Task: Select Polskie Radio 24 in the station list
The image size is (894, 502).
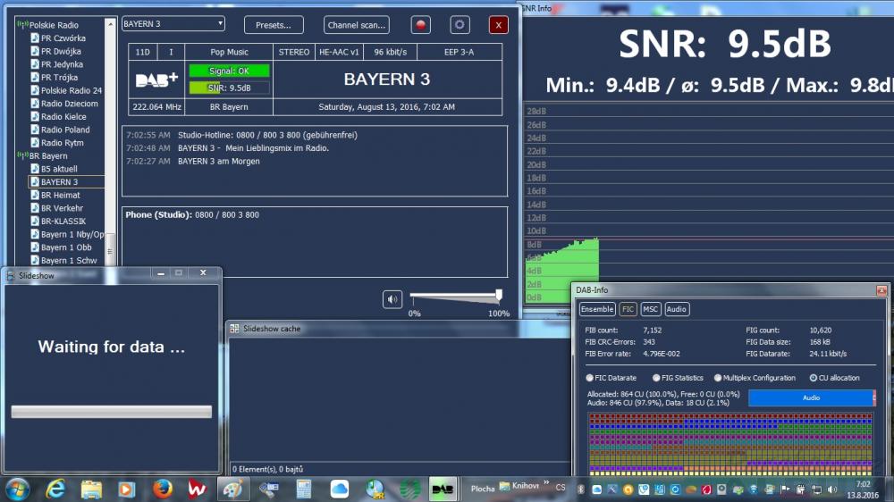Action: click(71, 90)
